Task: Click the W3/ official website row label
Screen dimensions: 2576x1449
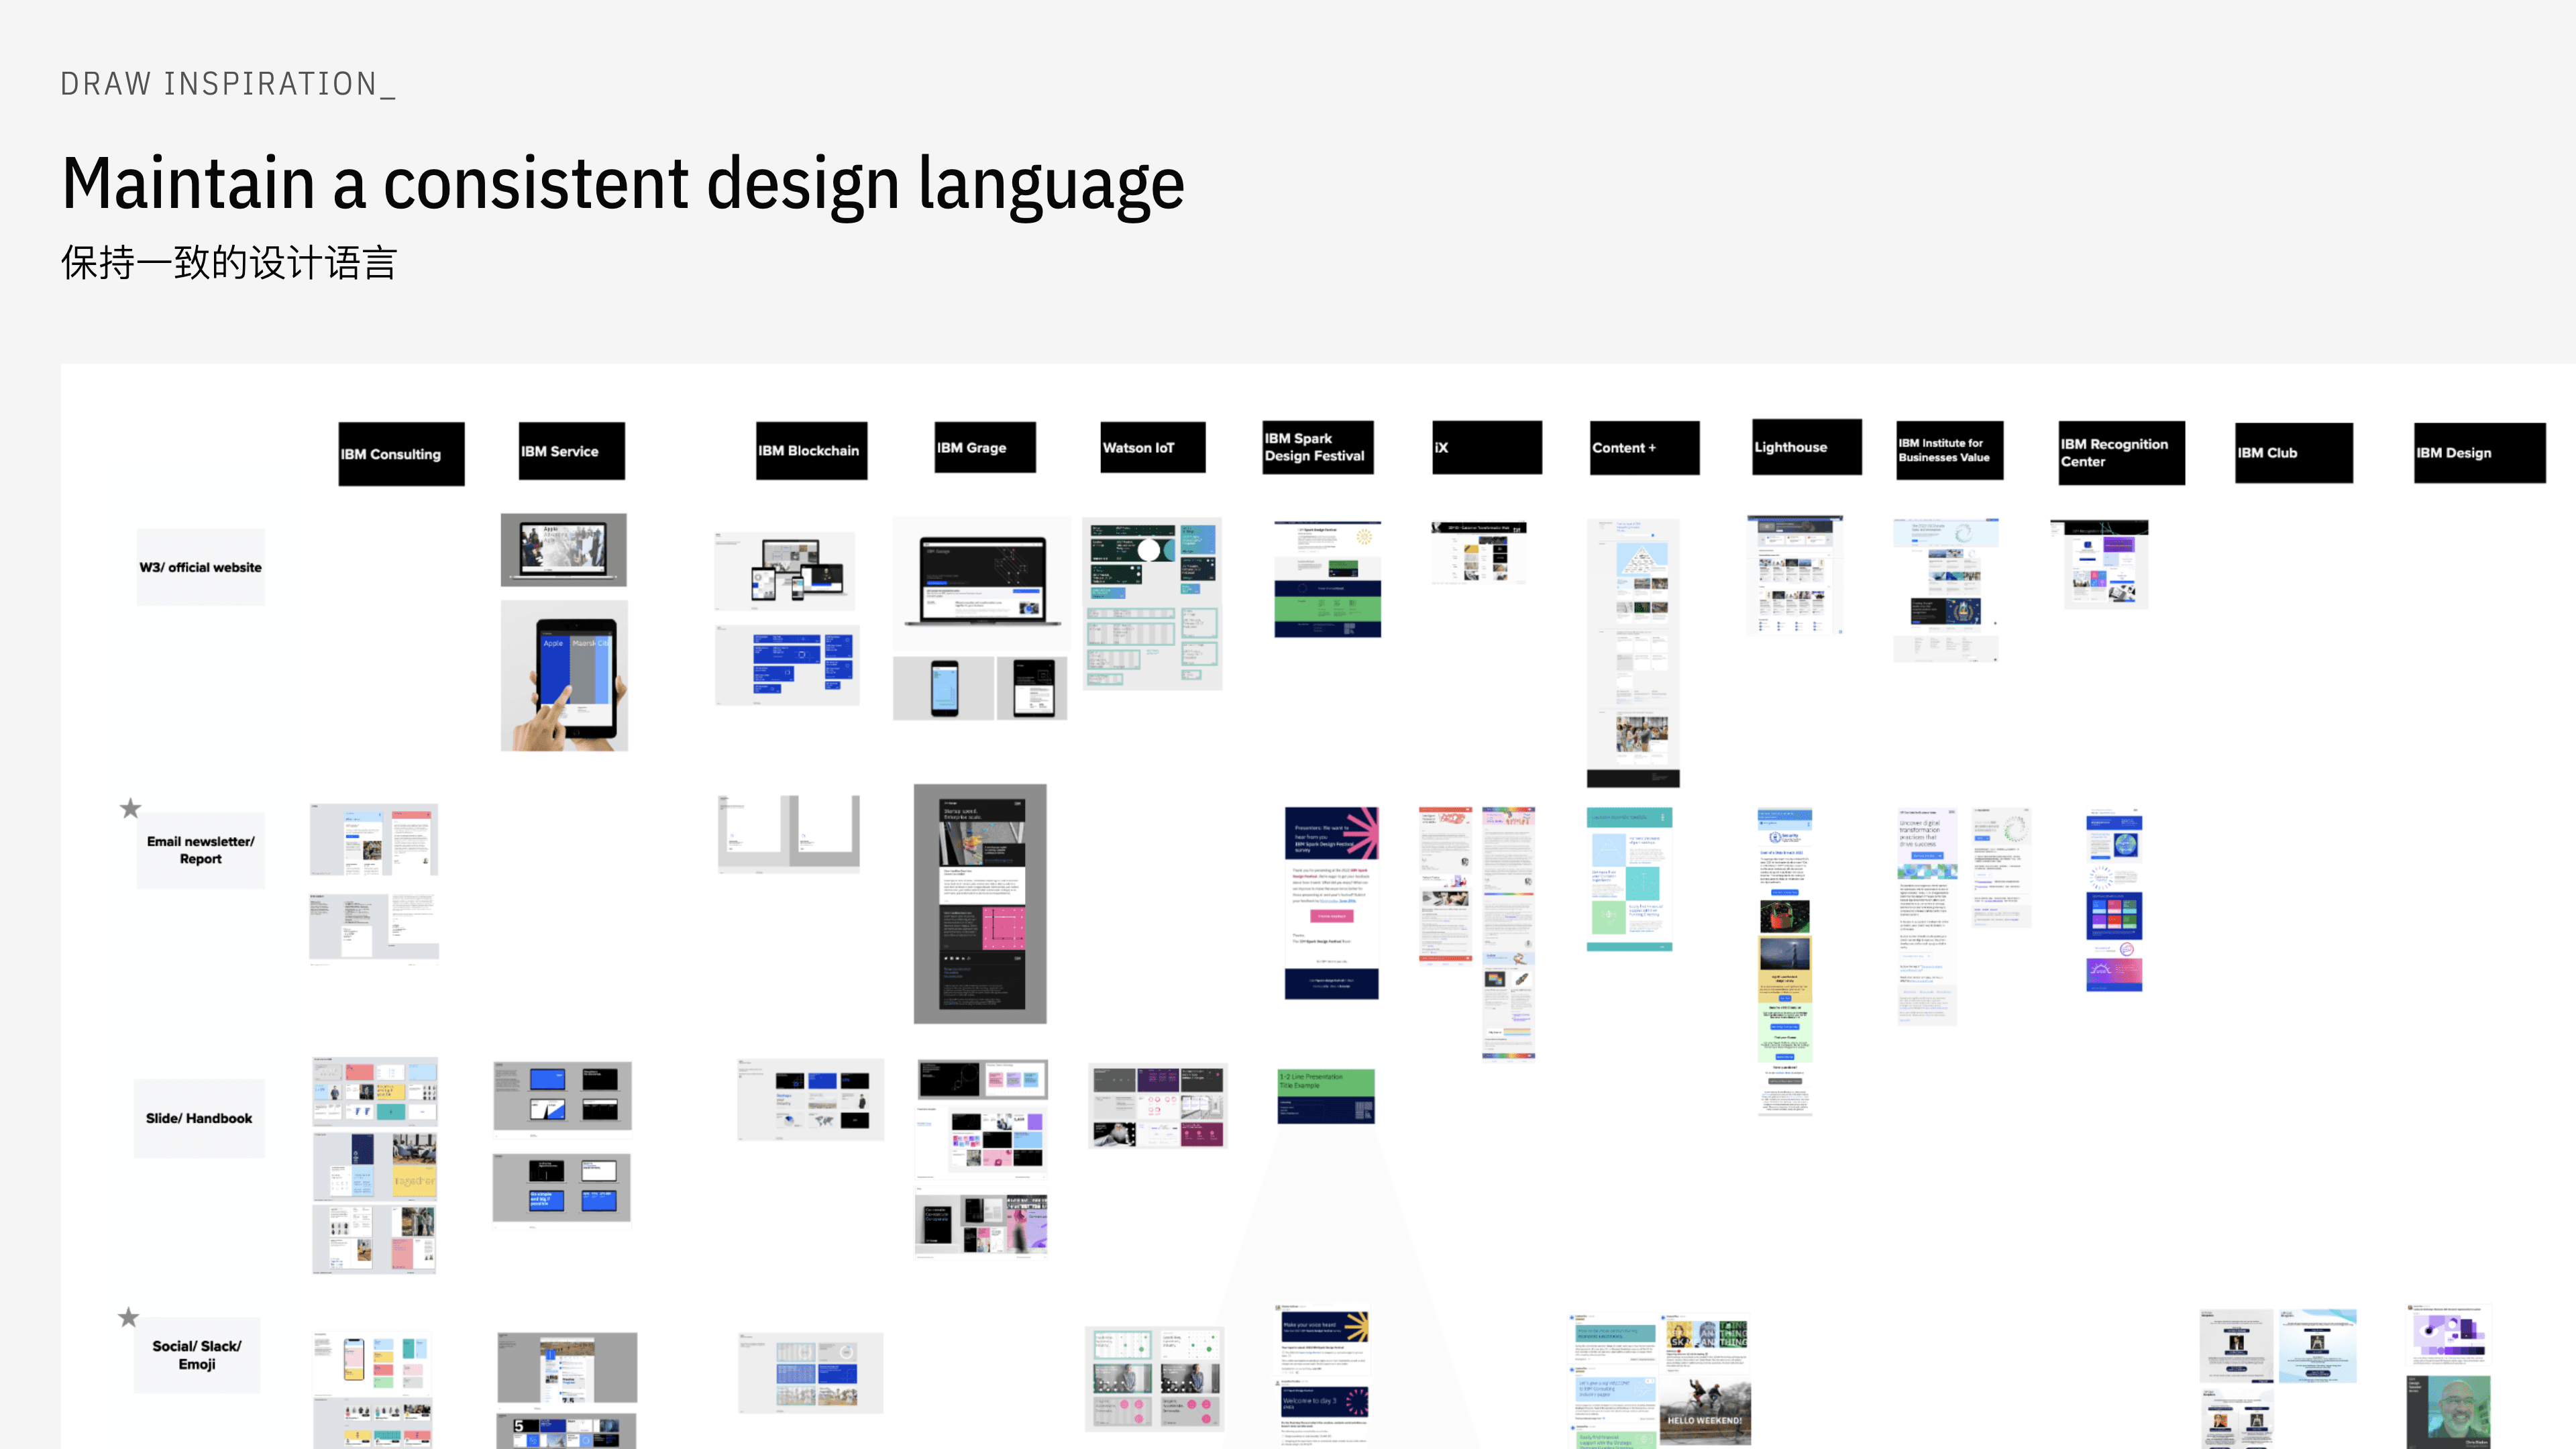Action: click(201, 567)
